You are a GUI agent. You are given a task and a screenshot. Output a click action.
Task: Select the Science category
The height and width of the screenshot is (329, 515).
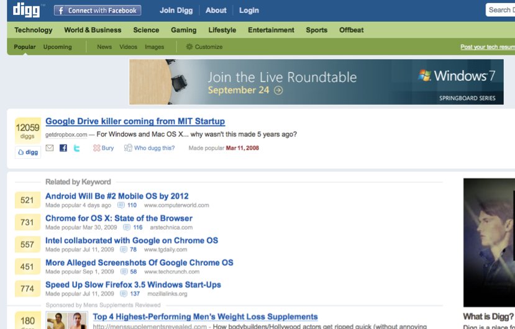pyautogui.click(x=146, y=30)
